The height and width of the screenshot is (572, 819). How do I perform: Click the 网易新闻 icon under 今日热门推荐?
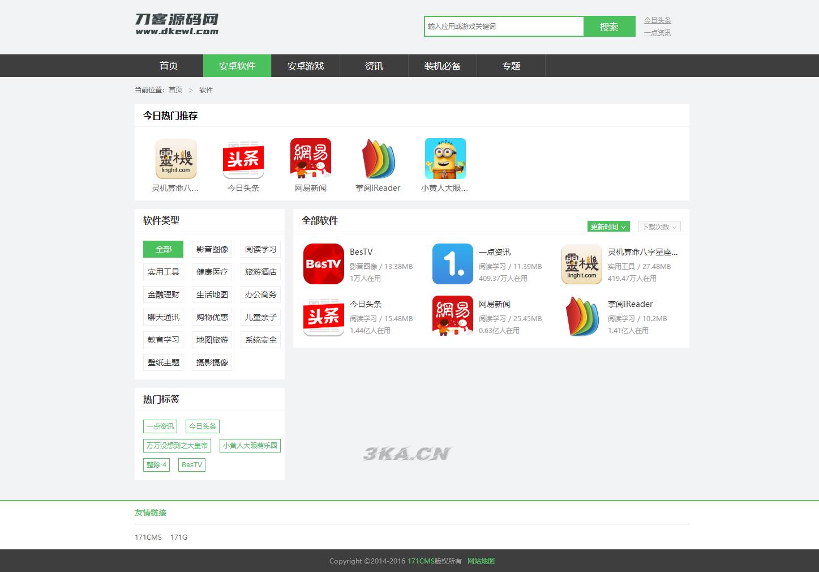point(310,159)
